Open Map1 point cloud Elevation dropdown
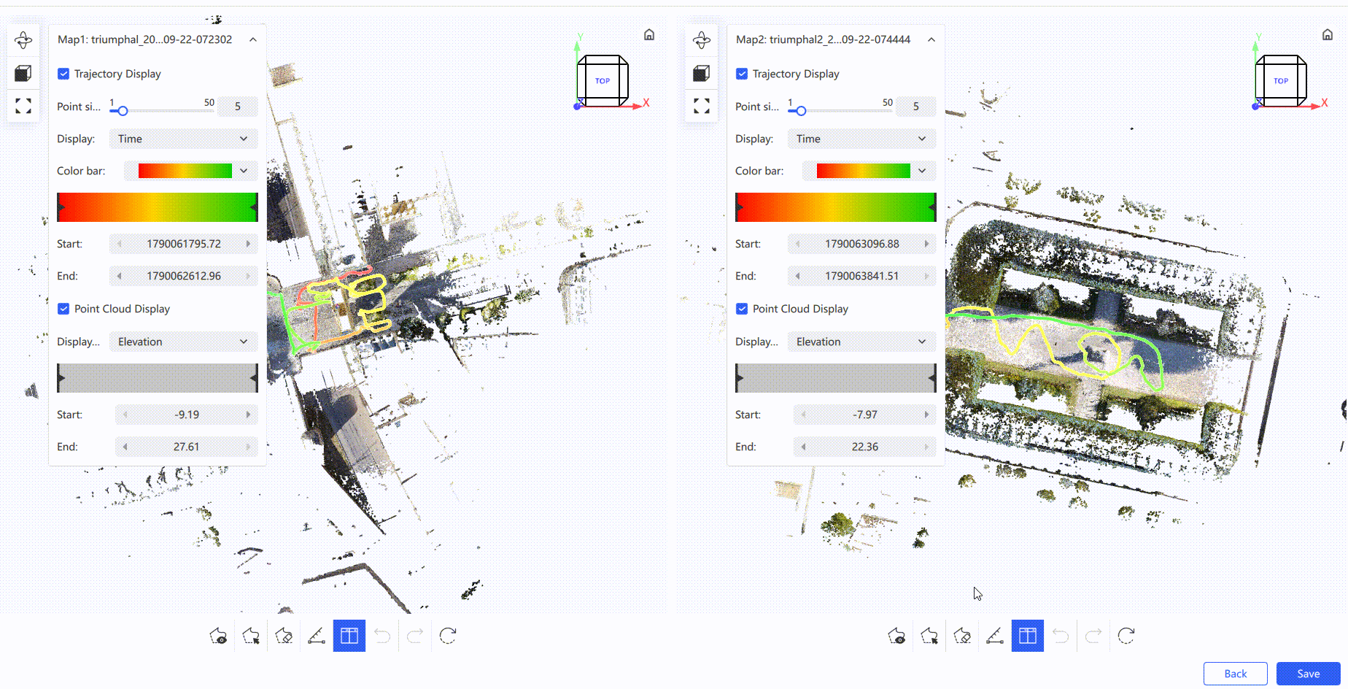 click(x=183, y=342)
